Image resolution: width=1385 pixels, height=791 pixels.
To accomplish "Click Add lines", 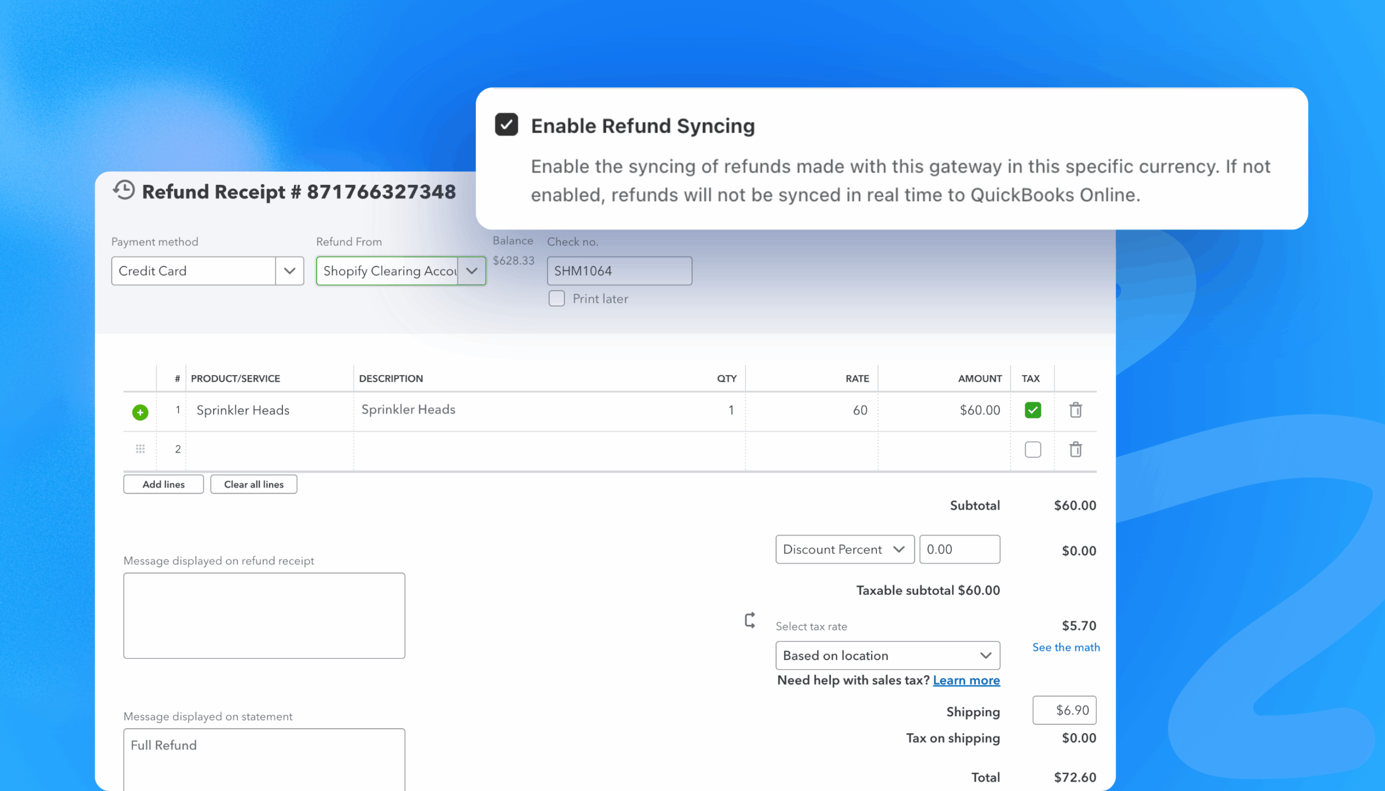I will [x=163, y=484].
